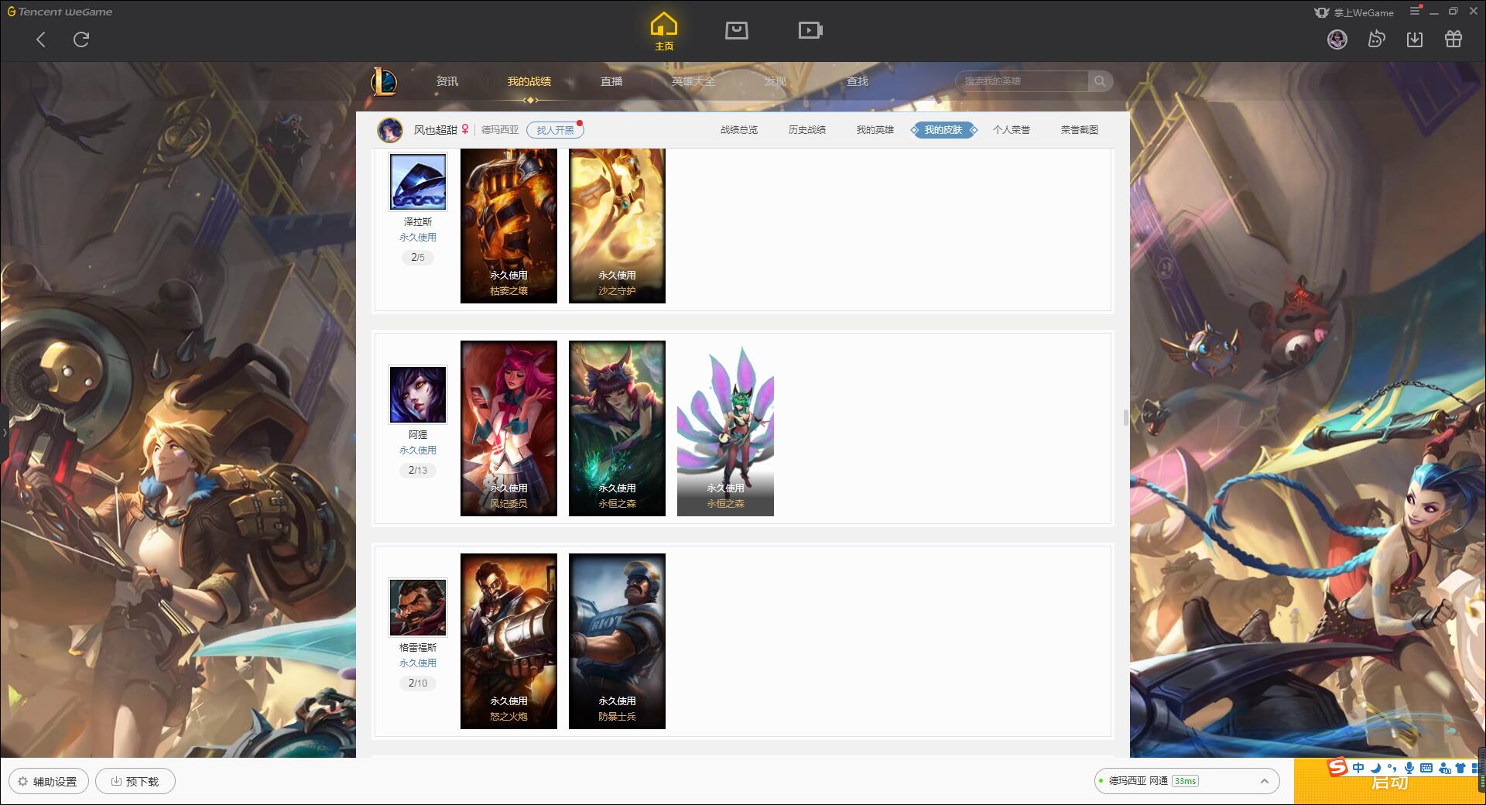This screenshot has height=805, width=1486.
Task: Open the 掌上WeGame mobile link
Action: [x=1354, y=12]
